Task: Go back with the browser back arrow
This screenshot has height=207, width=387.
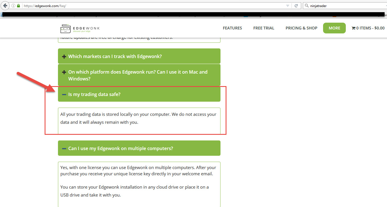Action: [x=5, y=6]
